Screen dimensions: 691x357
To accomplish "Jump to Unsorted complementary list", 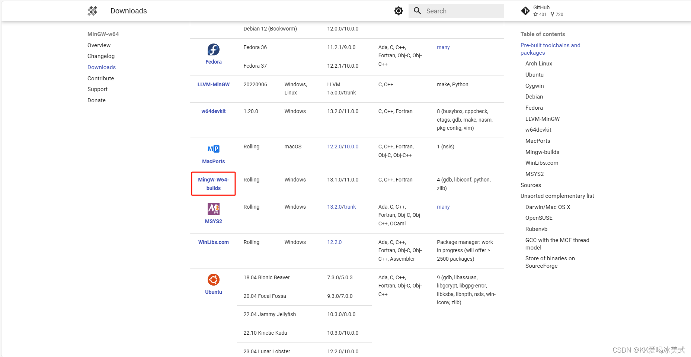I will point(557,196).
